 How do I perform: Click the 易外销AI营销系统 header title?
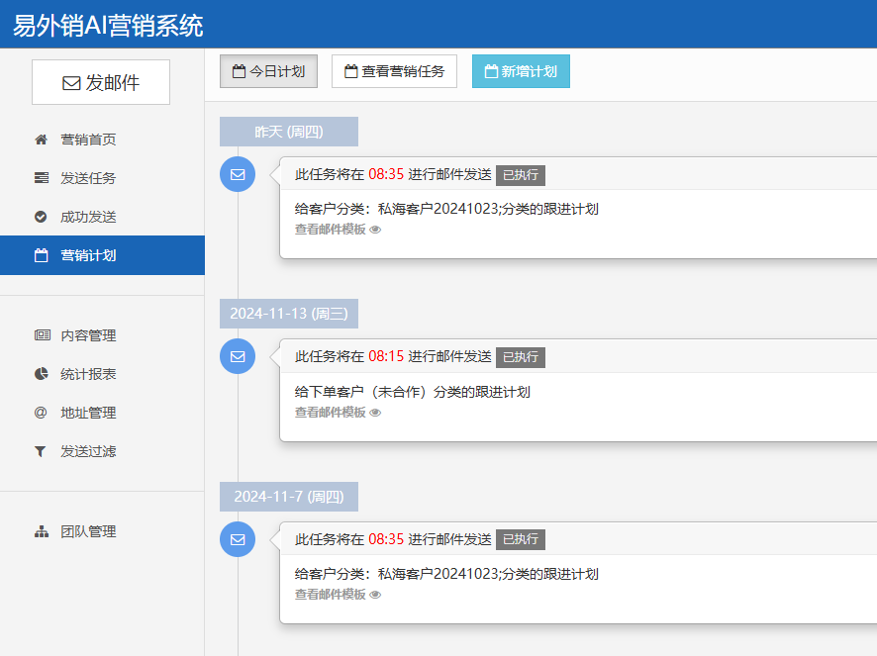point(108,26)
